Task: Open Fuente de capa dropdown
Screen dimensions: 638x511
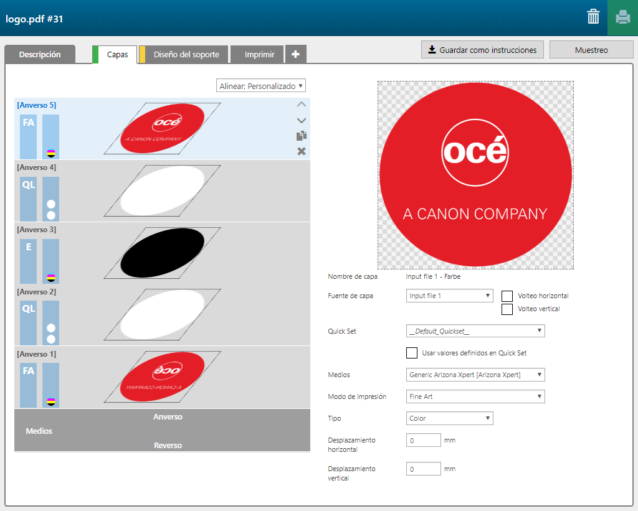Action: (450, 296)
